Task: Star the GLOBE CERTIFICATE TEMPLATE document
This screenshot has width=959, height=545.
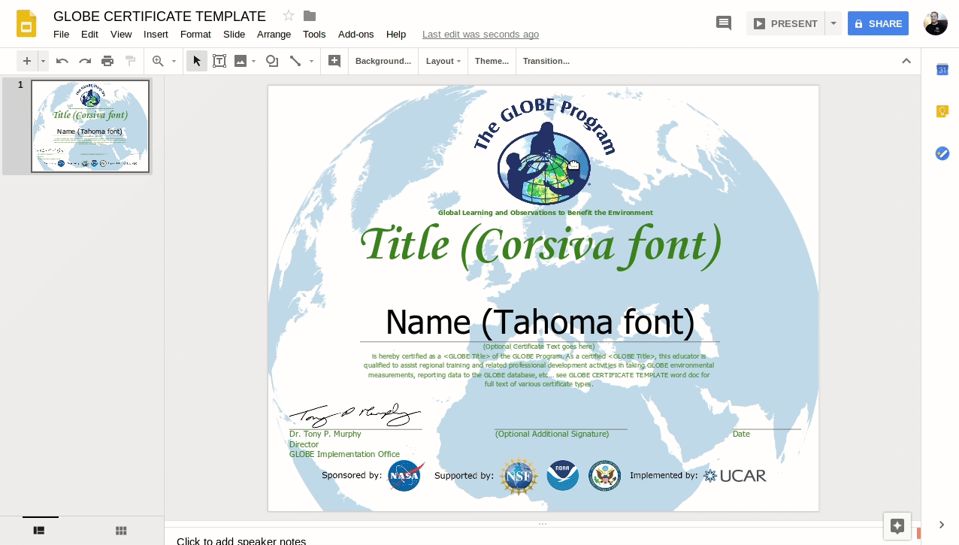Action: click(289, 16)
